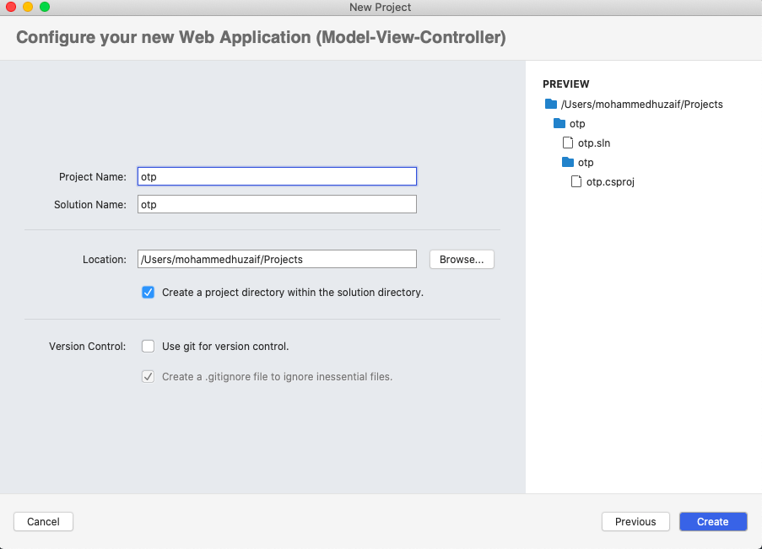Click inside the Solution Name field

tap(277, 204)
